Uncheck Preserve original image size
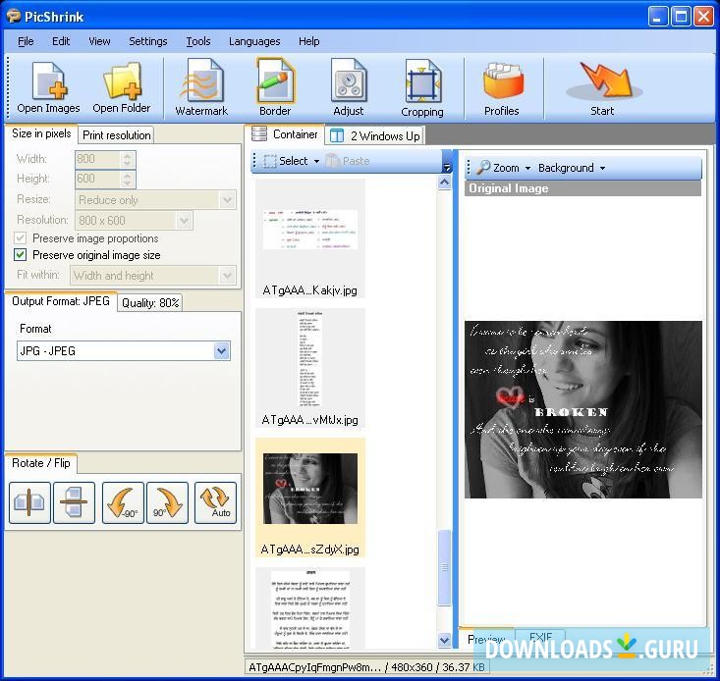The width and height of the screenshot is (720, 681). pos(21,255)
